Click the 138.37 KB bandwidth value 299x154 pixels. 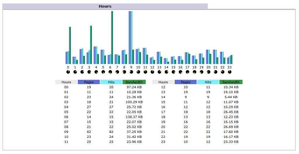[134, 117]
